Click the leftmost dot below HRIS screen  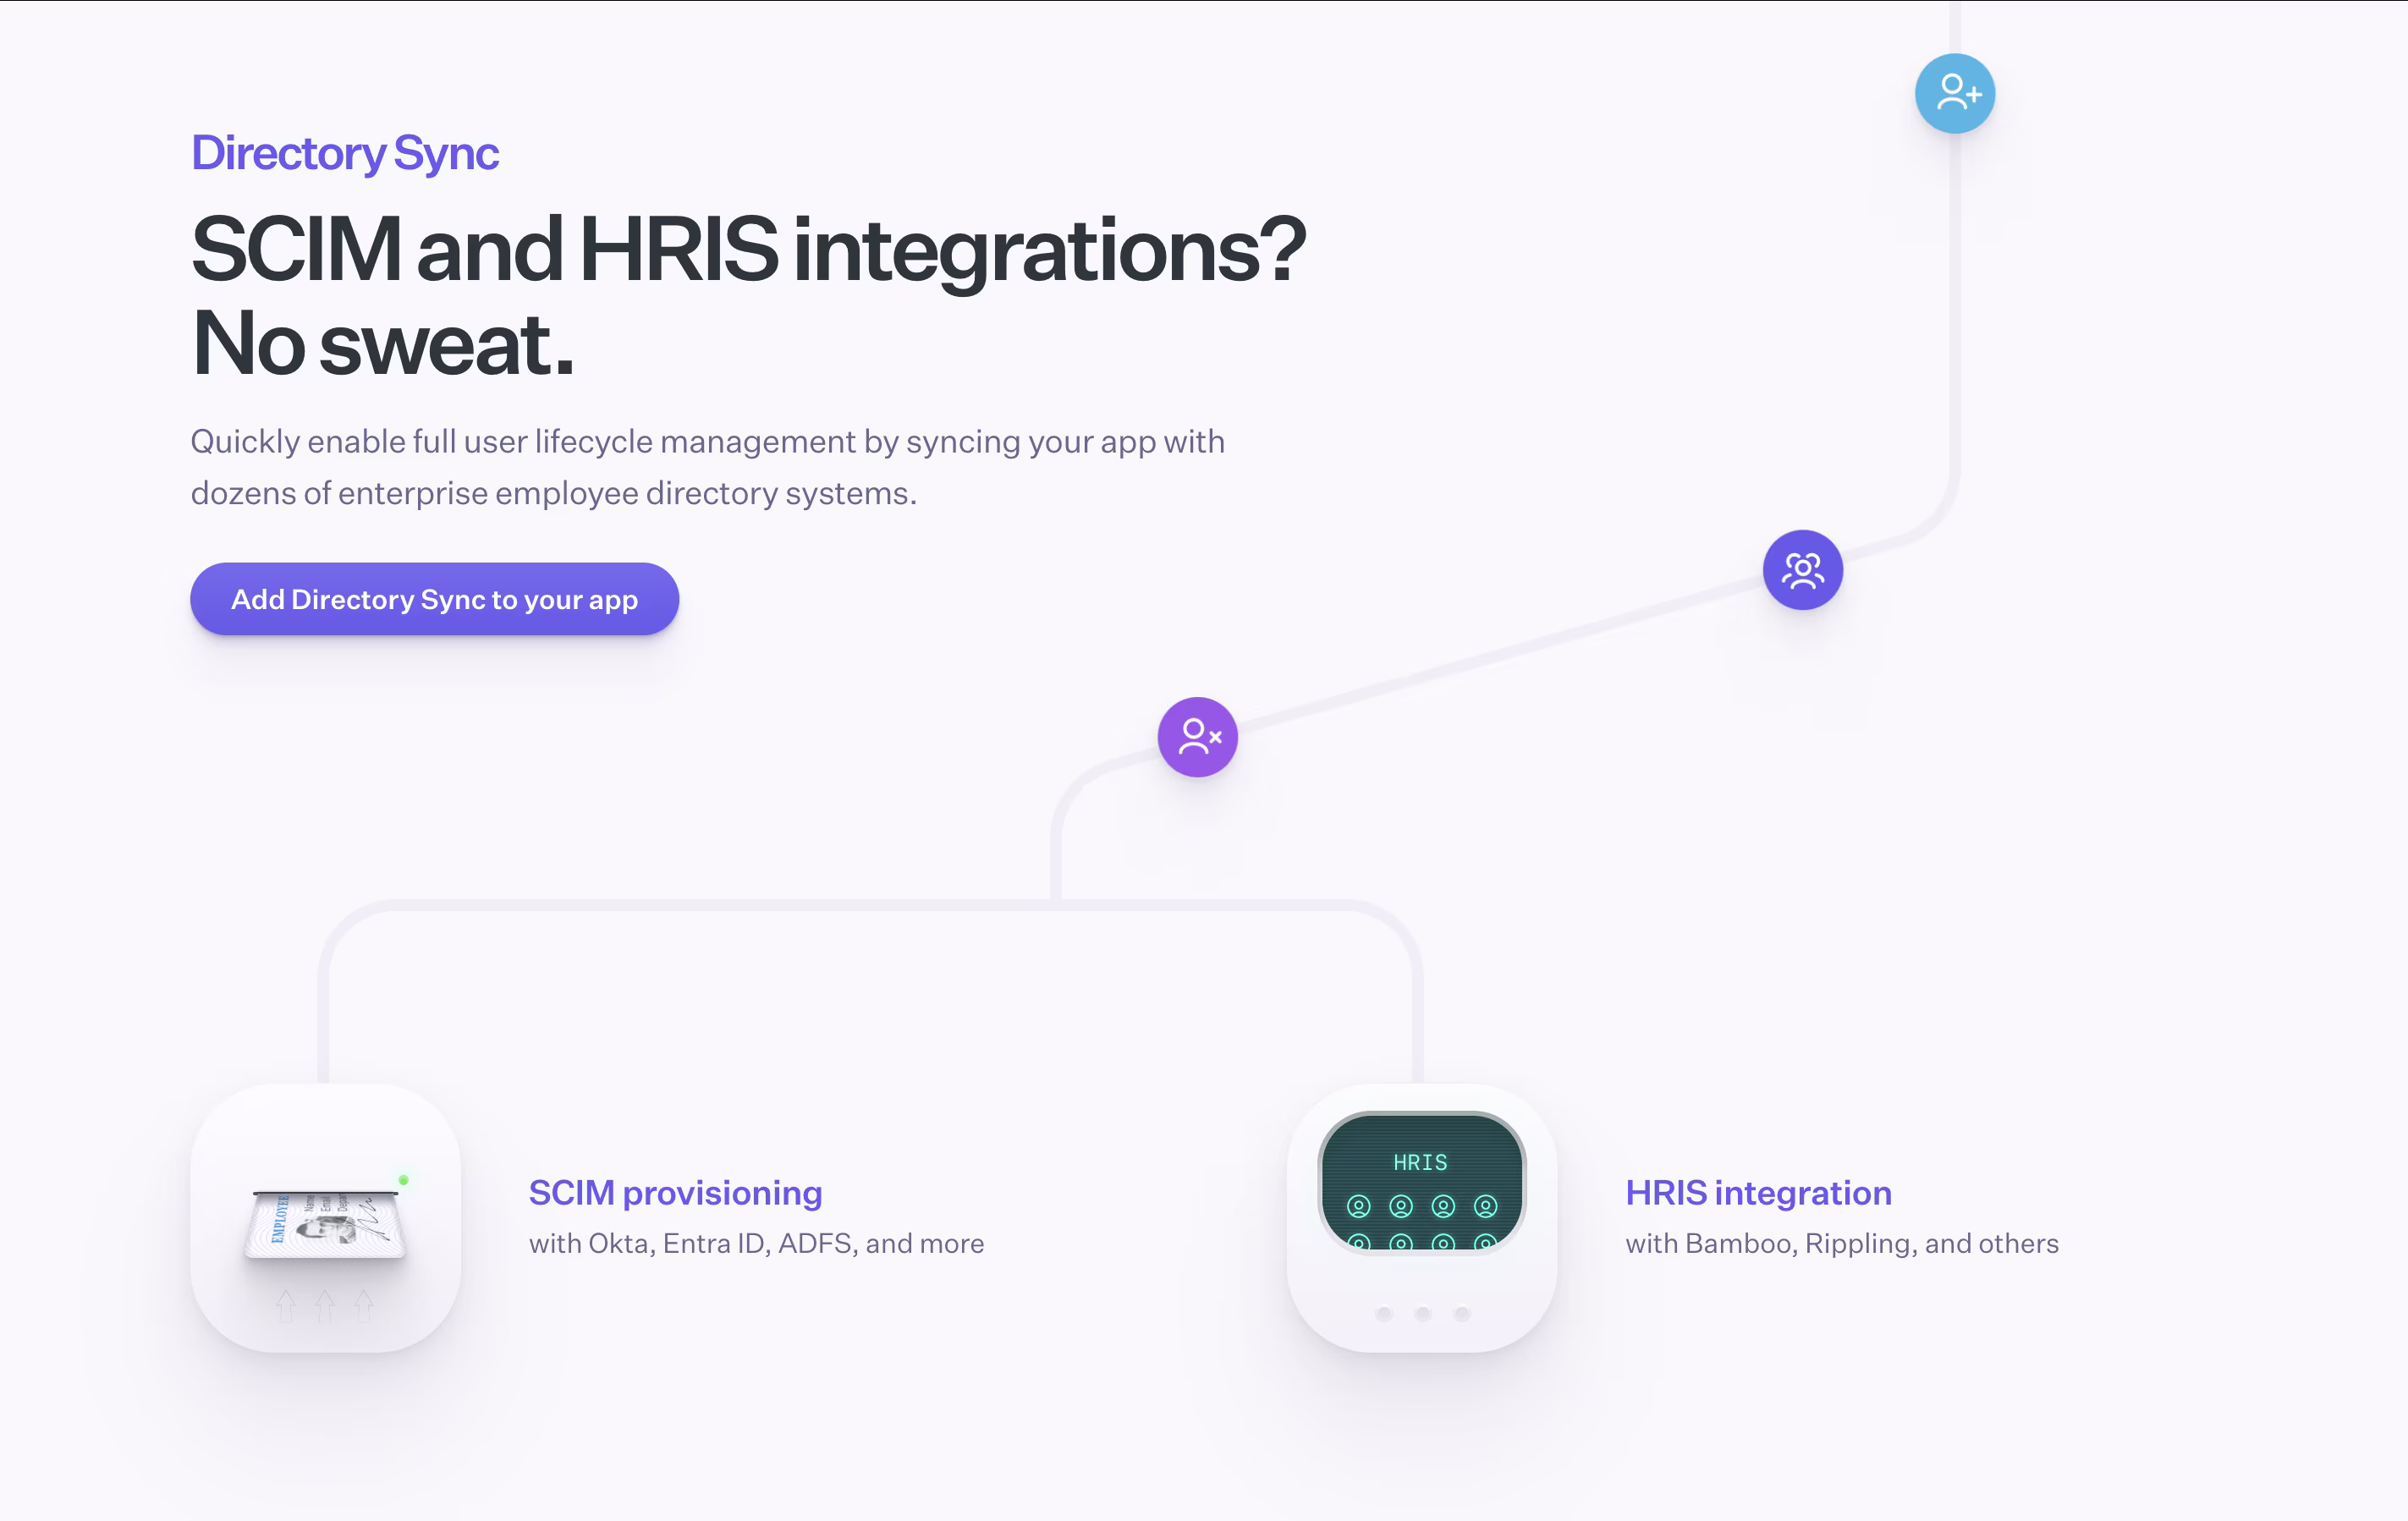(1384, 1313)
